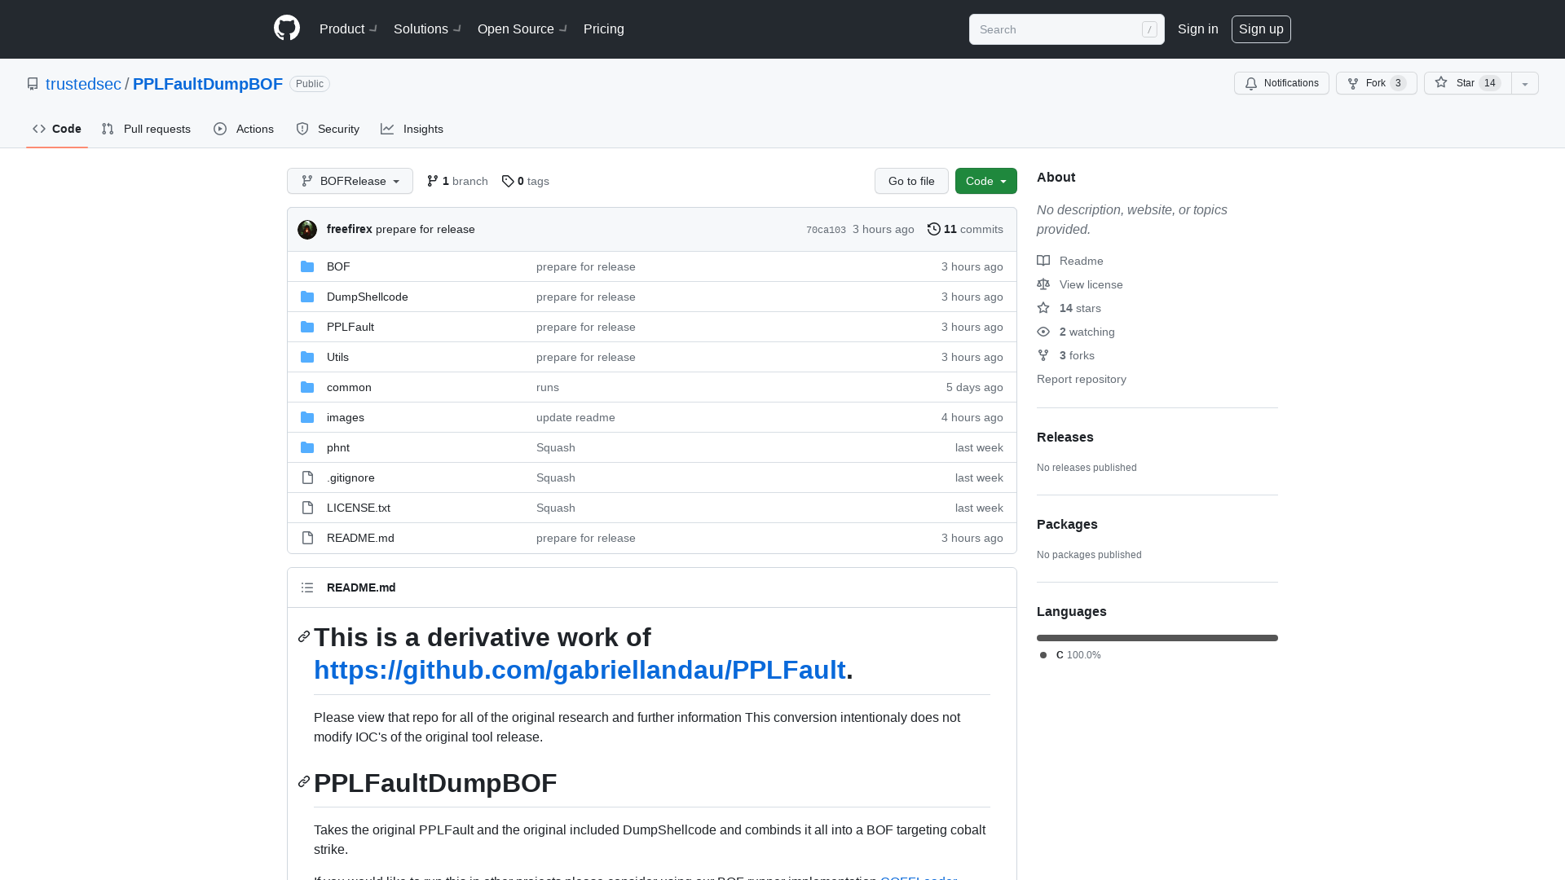Click 'update readme' commit message
Image resolution: width=1565 pixels, height=880 pixels.
575,417
